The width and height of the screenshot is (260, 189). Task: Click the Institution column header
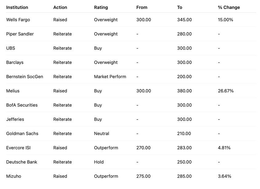pos(17,7)
